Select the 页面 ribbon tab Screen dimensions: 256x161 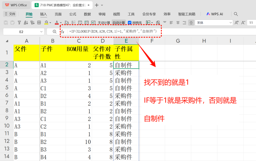pyautogui.click(x=58, y=14)
